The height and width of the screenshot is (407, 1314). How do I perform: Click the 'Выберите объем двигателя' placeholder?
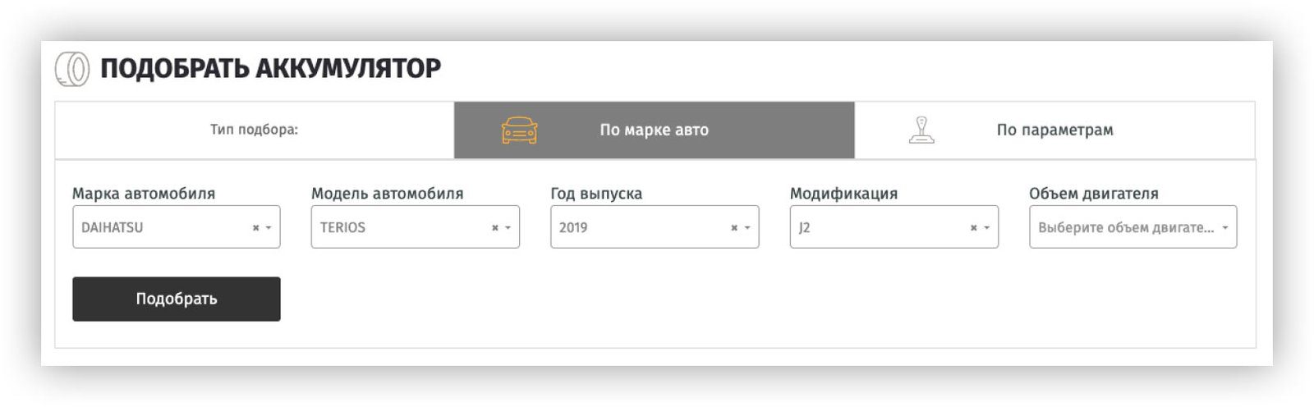pos(1125,228)
